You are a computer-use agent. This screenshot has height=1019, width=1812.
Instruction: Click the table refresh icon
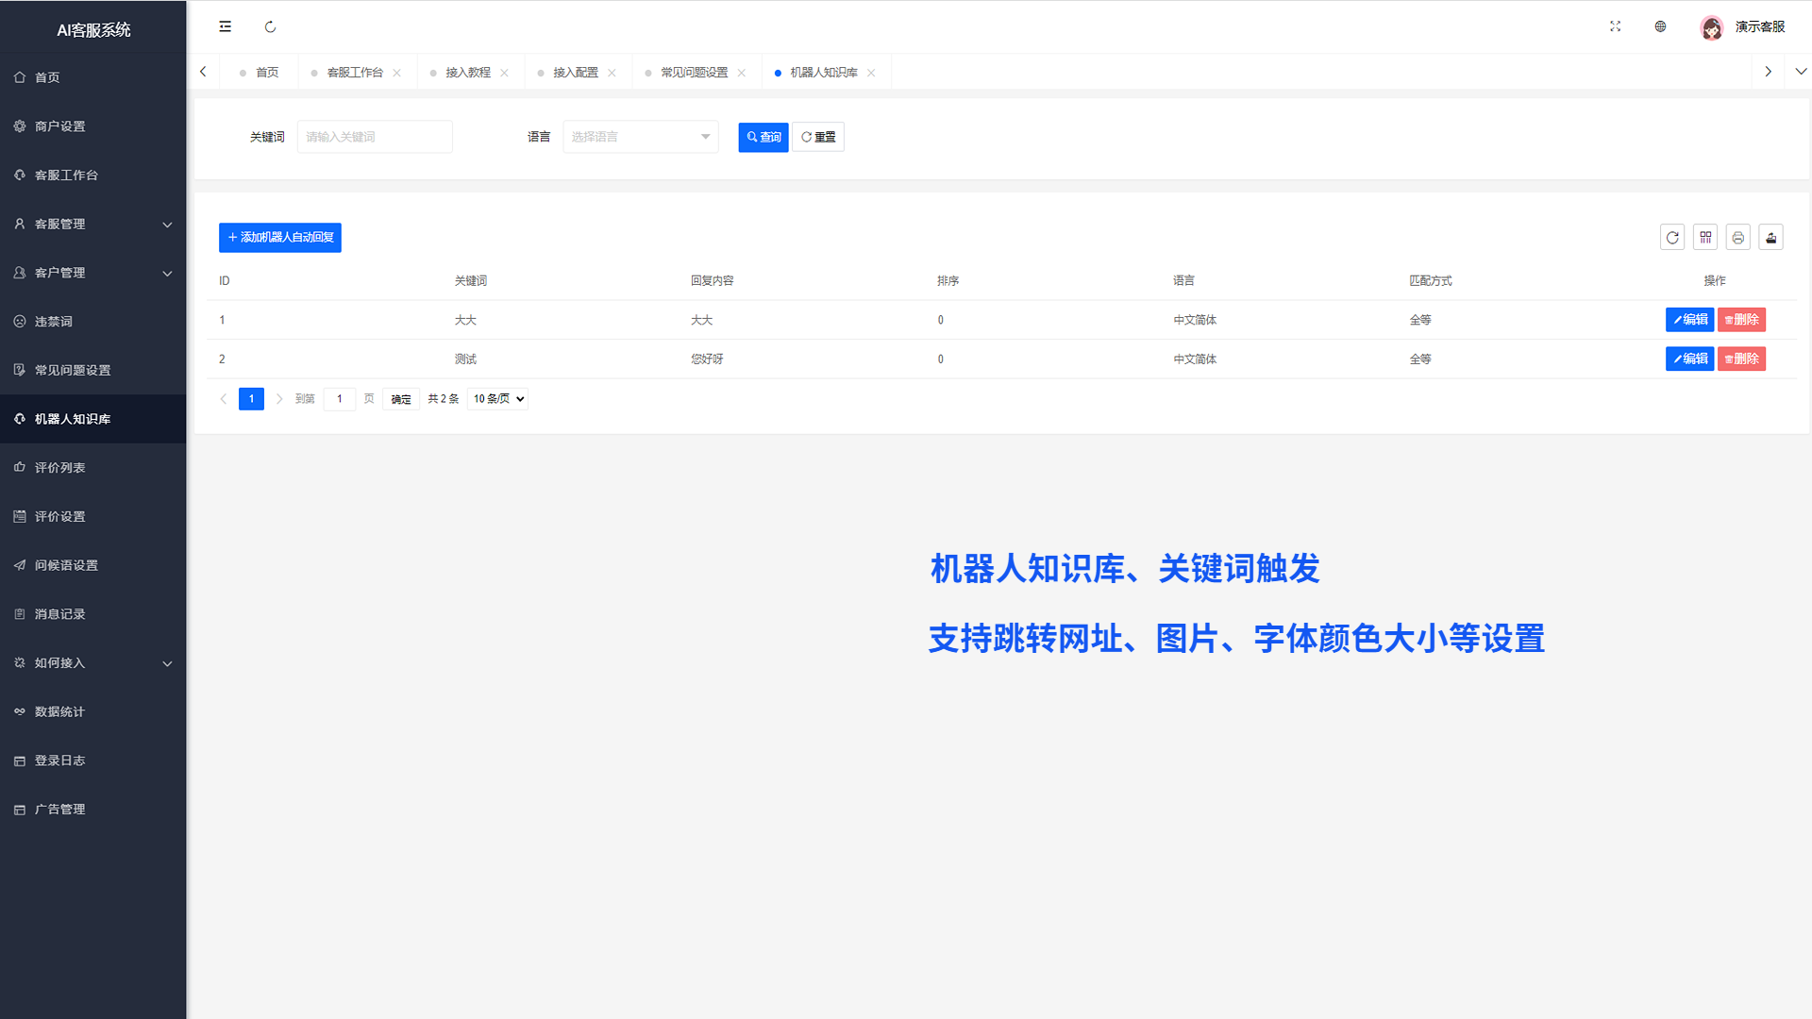coord(1671,238)
